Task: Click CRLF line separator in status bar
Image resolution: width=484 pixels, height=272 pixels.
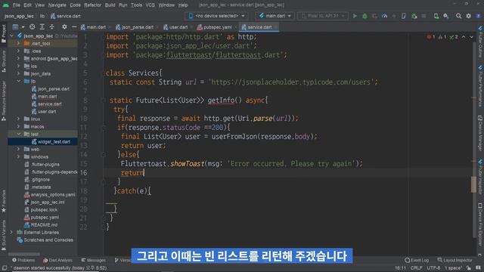Action: coord(416,268)
